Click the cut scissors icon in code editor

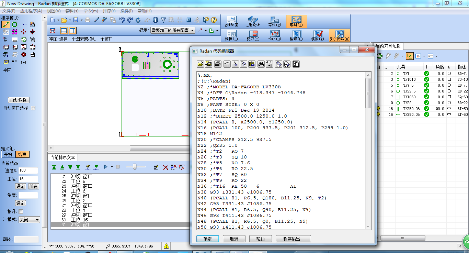(235, 64)
